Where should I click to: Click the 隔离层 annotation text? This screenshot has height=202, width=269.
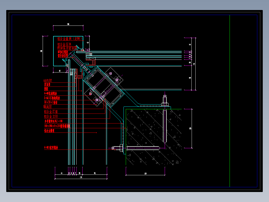click(48, 107)
